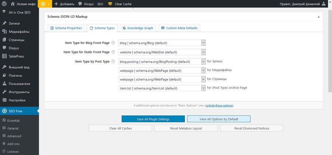Open Clear Cache in admin bar
The width and height of the screenshot is (332, 155).
pyautogui.click(x=120, y=4)
